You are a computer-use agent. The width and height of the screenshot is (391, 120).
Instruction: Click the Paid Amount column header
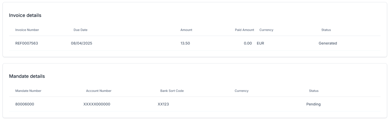(244, 30)
